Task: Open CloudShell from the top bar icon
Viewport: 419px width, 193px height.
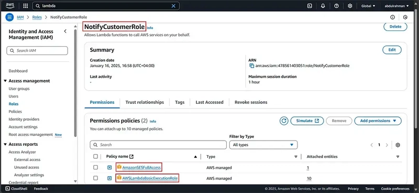Action: click(310, 6)
